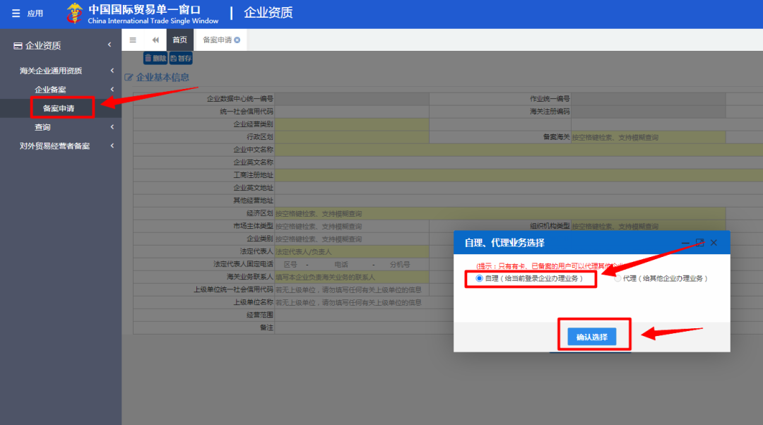Click the 删除 trash button
This screenshot has width=763, height=425.
point(155,59)
